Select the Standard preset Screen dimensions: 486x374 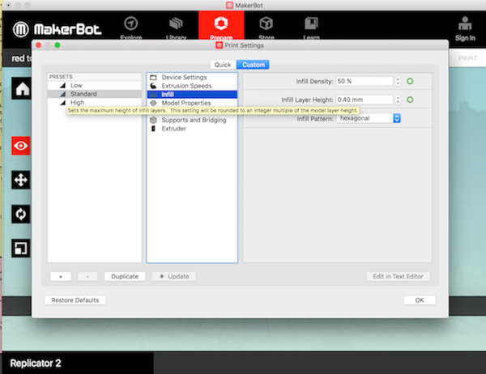pos(94,94)
